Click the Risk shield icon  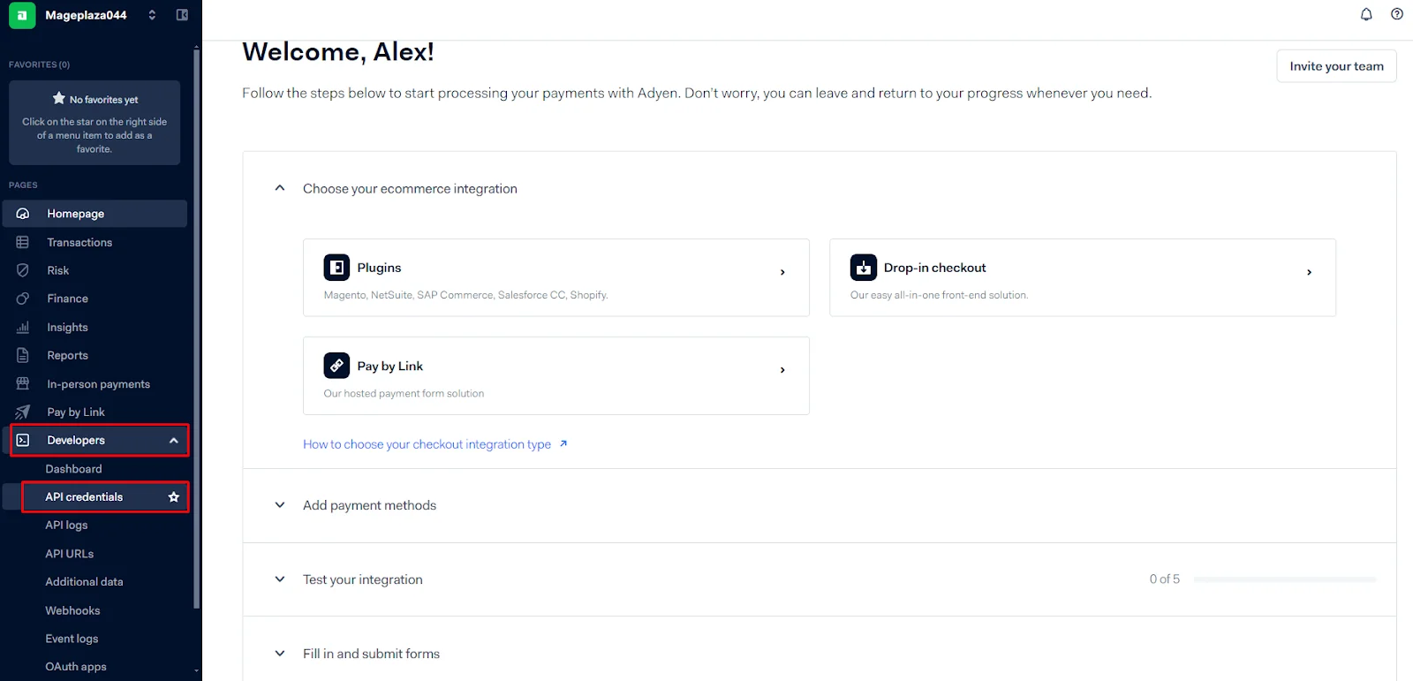[23, 270]
